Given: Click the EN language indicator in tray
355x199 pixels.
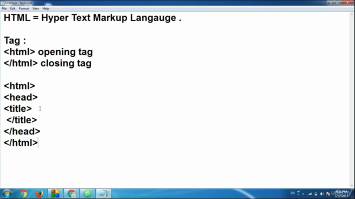Looking at the screenshot, I should 292,193.
